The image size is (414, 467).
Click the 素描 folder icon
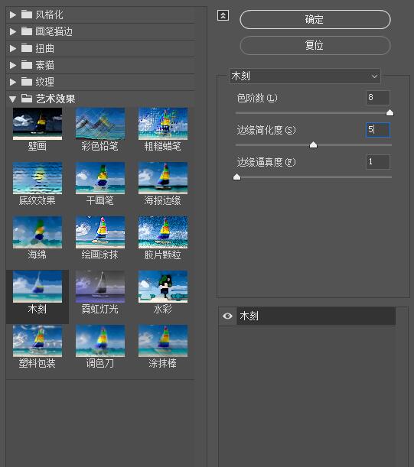(x=27, y=65)
